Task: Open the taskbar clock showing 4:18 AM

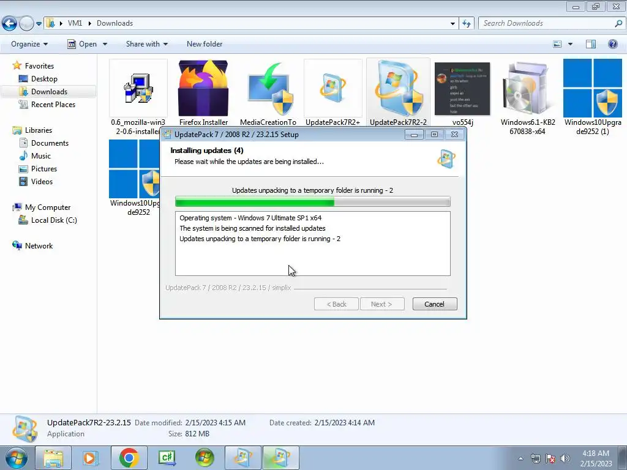Action: click(x=596, y=458)
